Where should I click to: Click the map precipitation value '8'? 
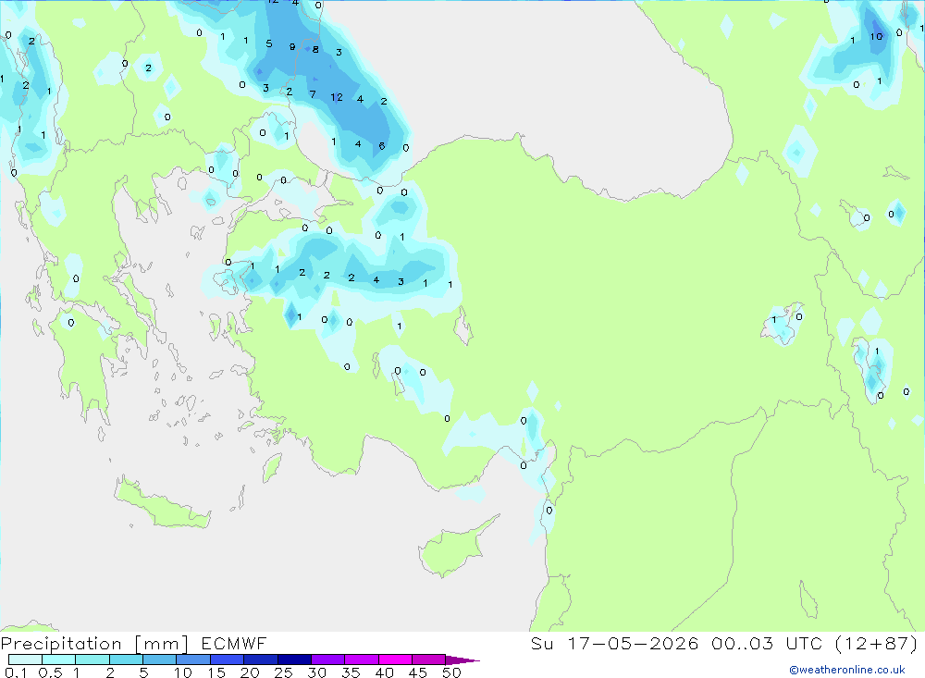315,50
